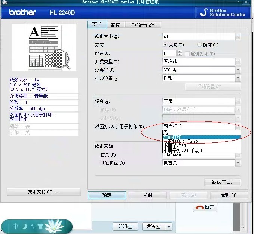Switch to the 基本 tab

pyautogui.click(x=97, y=24)
